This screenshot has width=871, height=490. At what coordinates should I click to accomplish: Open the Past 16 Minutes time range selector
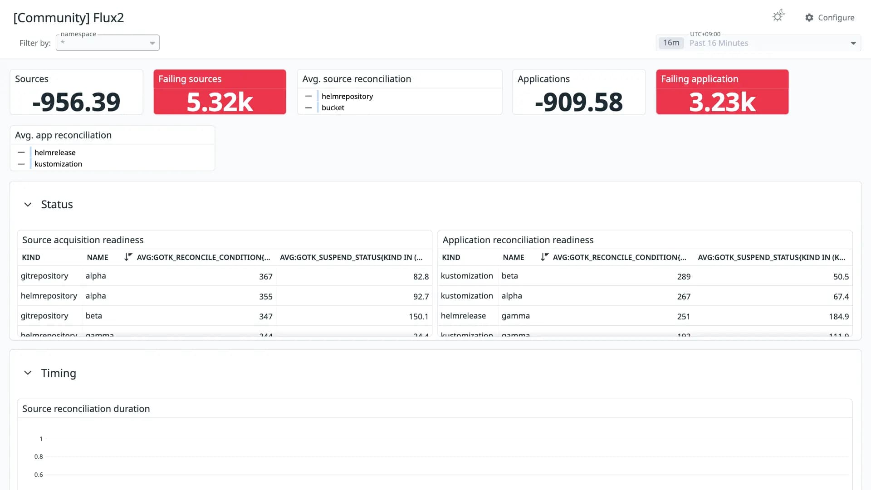(x=758, y=43)
